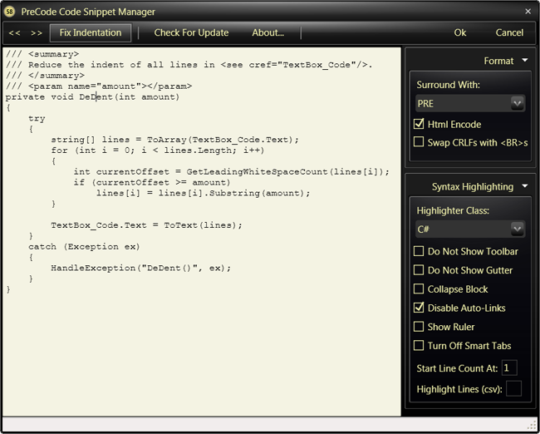Screen dimensions: 540x434
Task: Click the PreCode app icon in title bar
Action: [10, 12]
